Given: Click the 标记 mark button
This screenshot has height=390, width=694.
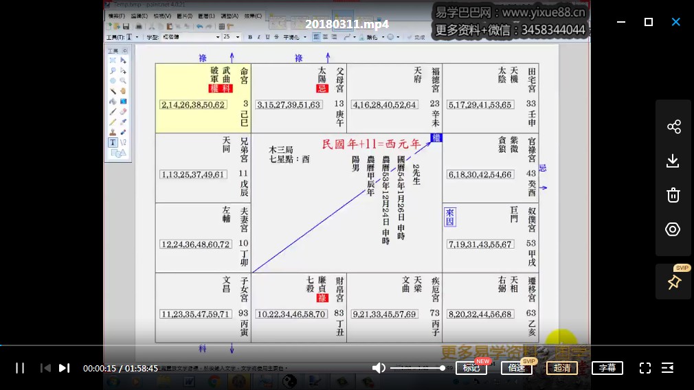Looking at the screenshot, I should [471, 368].
